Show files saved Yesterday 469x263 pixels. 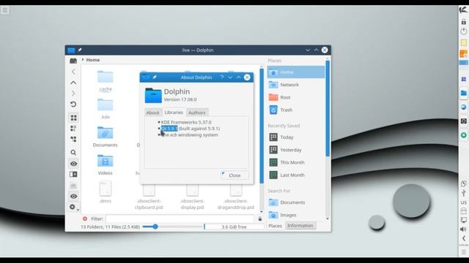[x=295, y=150]
